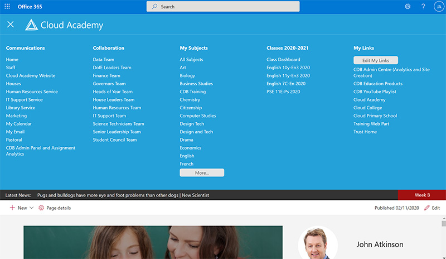
Task: Open the Drama subject link
Action: coord(187,140)
